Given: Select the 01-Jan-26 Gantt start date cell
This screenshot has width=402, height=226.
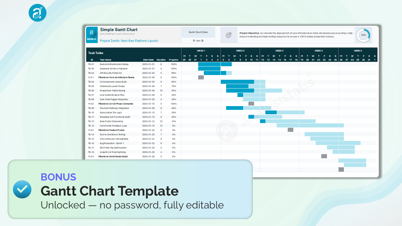Looking at the screenshot, I should (x=198, y=40).
